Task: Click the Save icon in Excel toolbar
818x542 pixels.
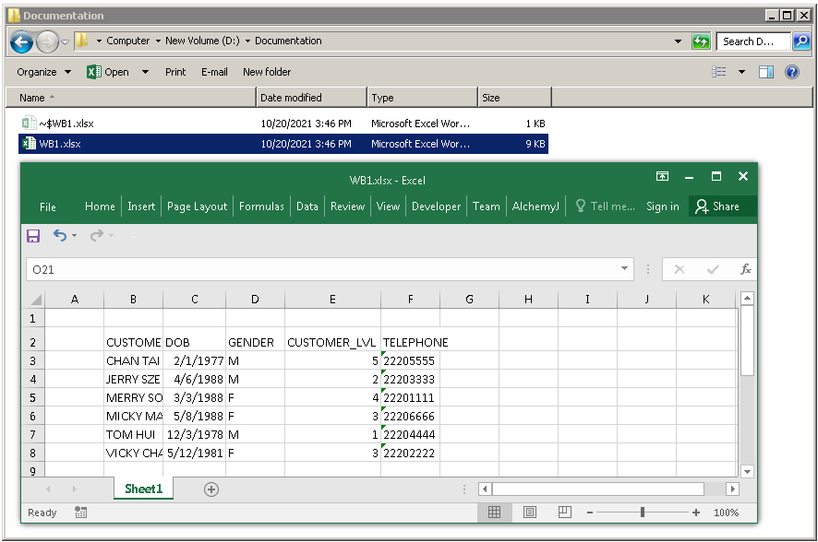Action: click(x=33, y=236)
